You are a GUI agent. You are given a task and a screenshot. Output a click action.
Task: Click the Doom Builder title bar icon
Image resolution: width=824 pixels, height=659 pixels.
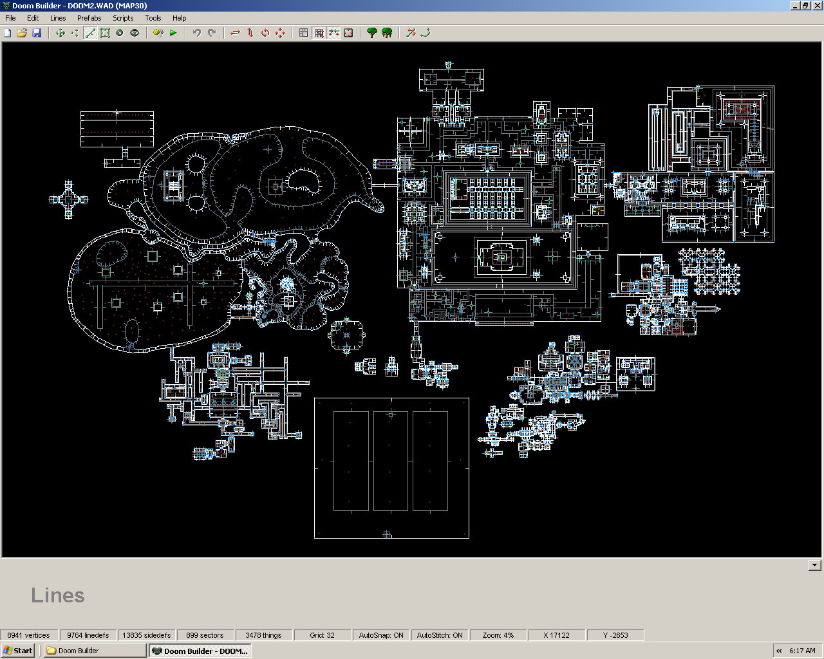pyautogui.click(x=6, y=6)
